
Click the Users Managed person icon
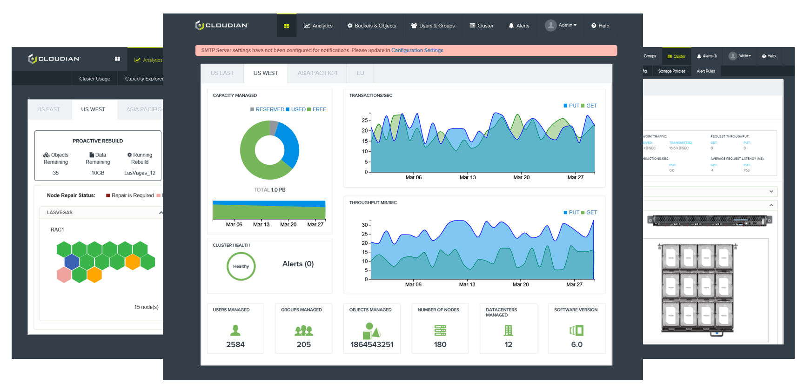(235, 330)
